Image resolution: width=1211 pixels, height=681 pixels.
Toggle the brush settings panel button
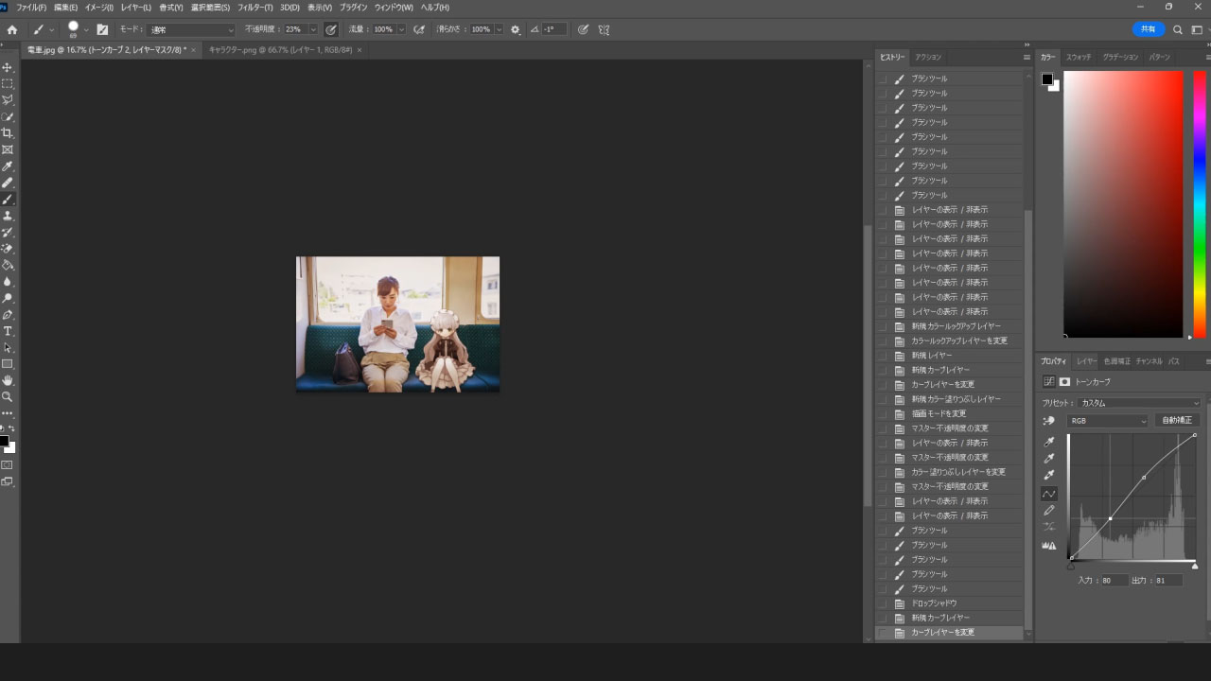point(102,29)
